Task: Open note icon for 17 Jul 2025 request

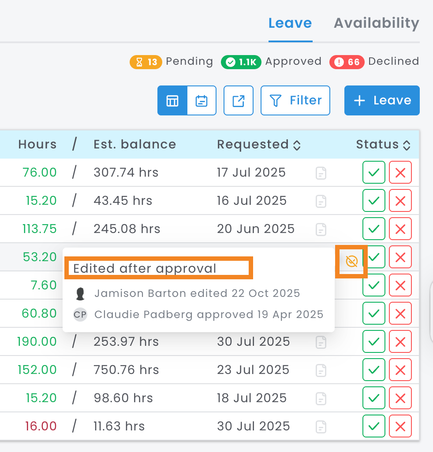Action: [321, 173]
